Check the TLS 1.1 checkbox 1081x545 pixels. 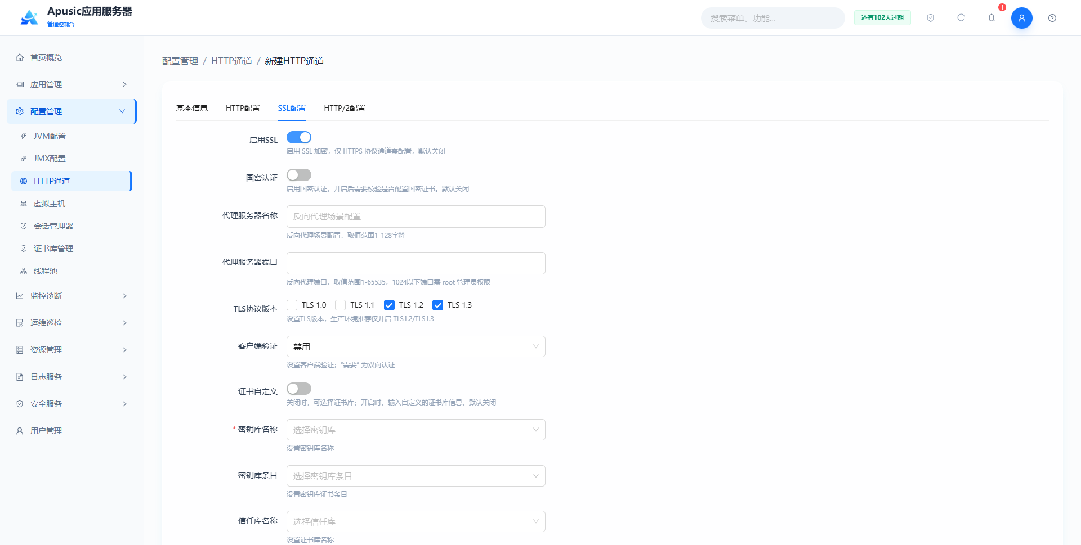click(340, 305)
